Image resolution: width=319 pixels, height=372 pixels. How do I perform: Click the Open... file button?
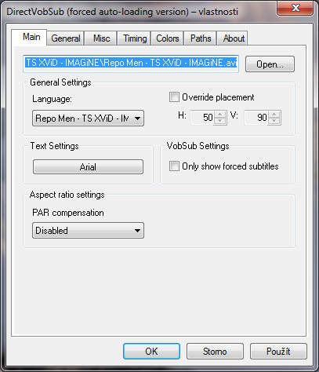coord(270,64)
